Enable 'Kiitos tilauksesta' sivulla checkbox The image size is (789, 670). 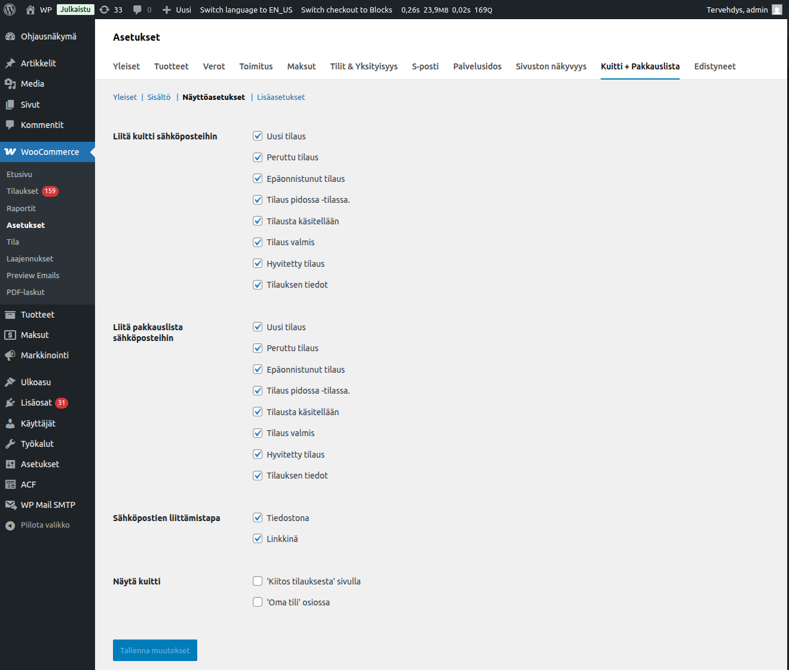coord(258,581)
